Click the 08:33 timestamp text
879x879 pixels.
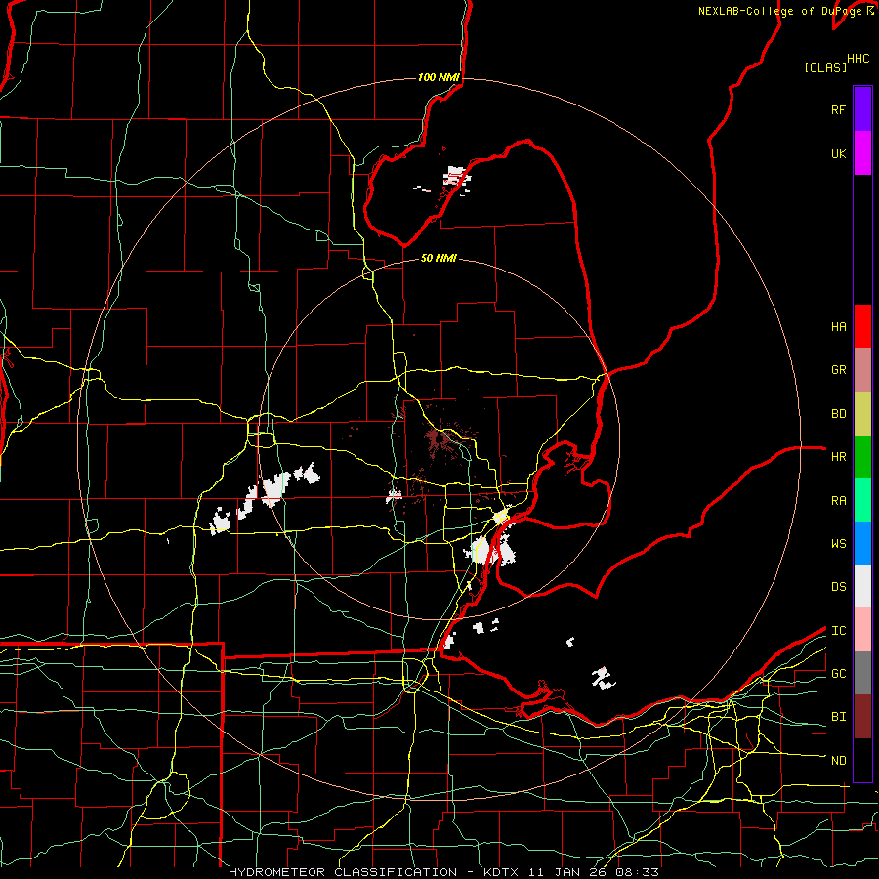point(638,872)
